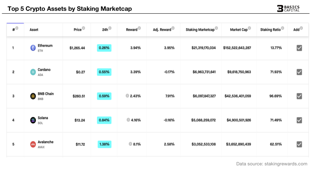
Task: Uncheck the Add checkbox for Cardano
Action: [x=299, y=72]
